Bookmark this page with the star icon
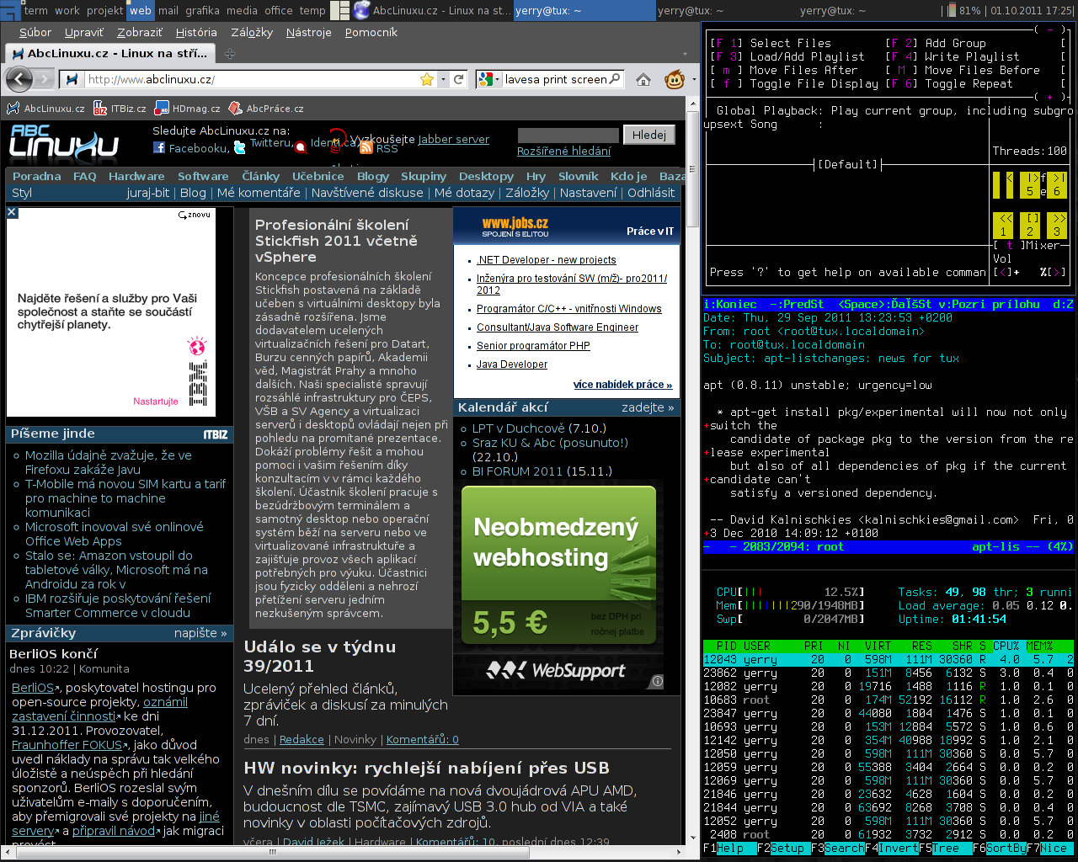1078x862 pixels. 427,79
